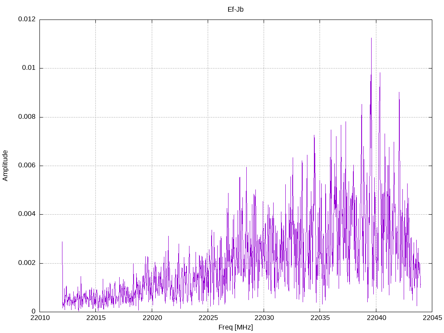
Task: Click the initial spike at the trace's left start
Action: tap(62, 242)
